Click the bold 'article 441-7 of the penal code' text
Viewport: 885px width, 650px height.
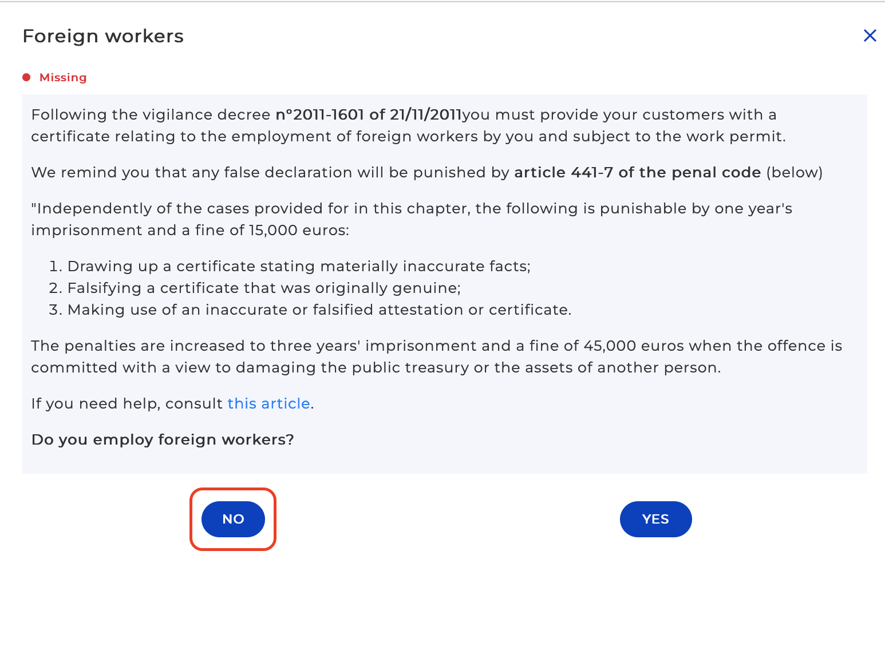(x=638, y=172)
